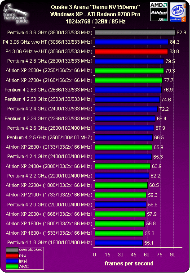Click the value 92.9
Screen dimensions: 190x273
pyautogui.click(x=181, y=32)
